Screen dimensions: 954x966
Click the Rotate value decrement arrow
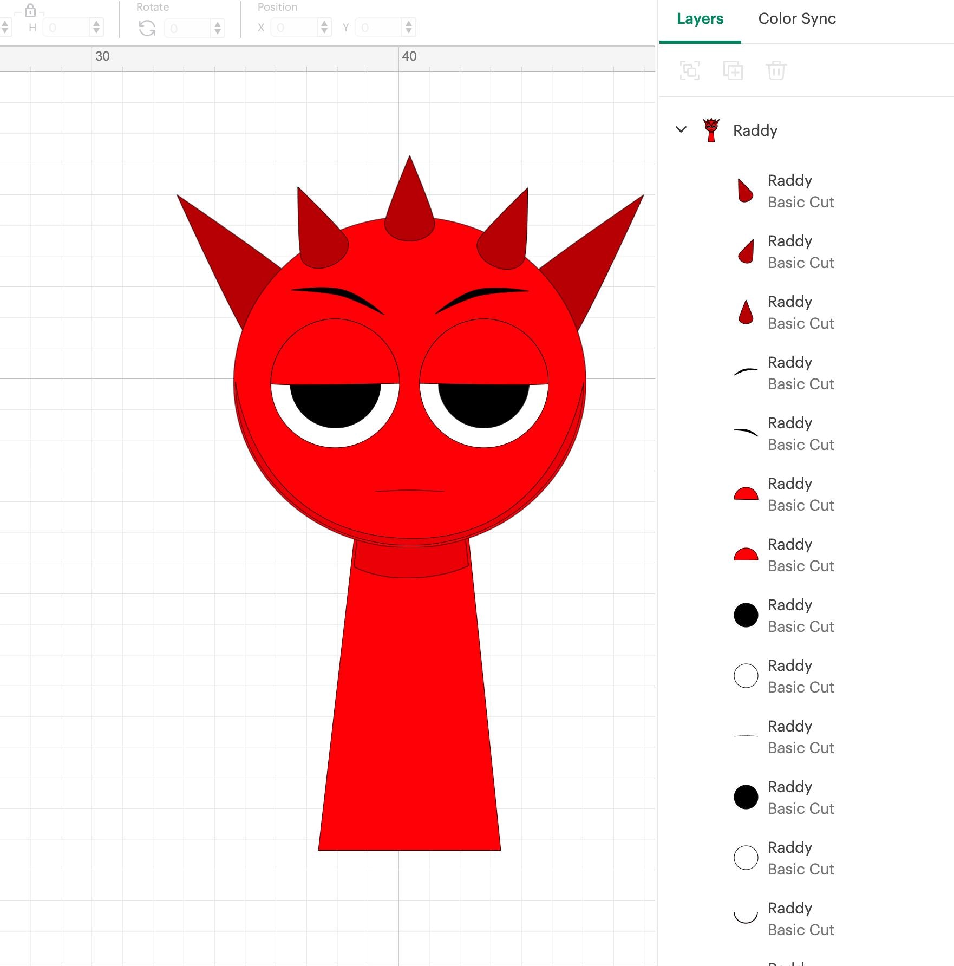point(217,31)
